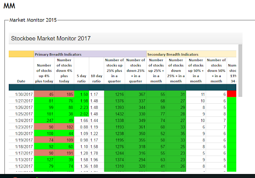
Task: Click the 5 day ratio value 2.23
Action: (x=81, y=107)
